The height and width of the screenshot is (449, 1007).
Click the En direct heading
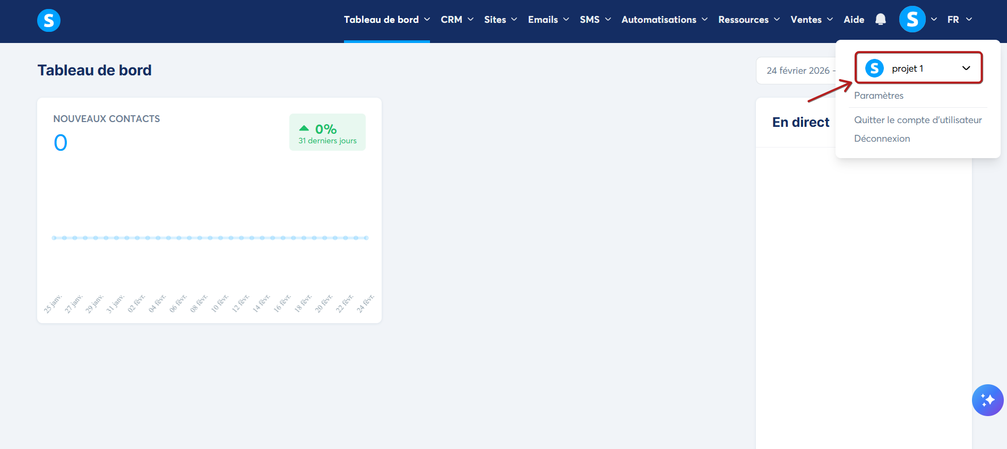801,122
